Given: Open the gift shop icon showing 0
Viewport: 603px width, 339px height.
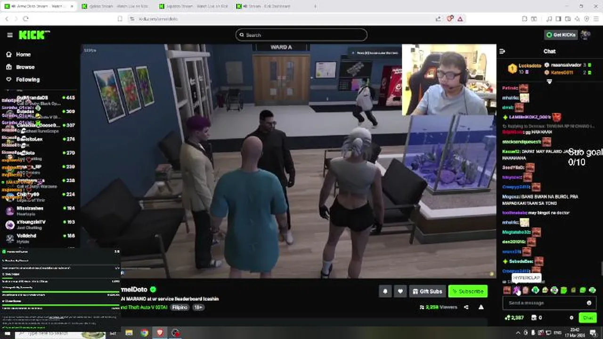Looking at the screenshot, I should [x=537, y=318].
